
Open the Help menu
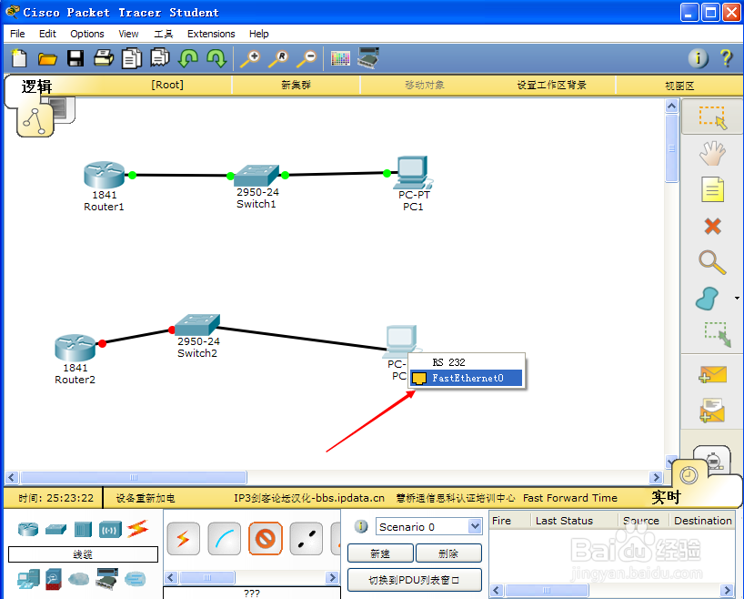(258, 34)
